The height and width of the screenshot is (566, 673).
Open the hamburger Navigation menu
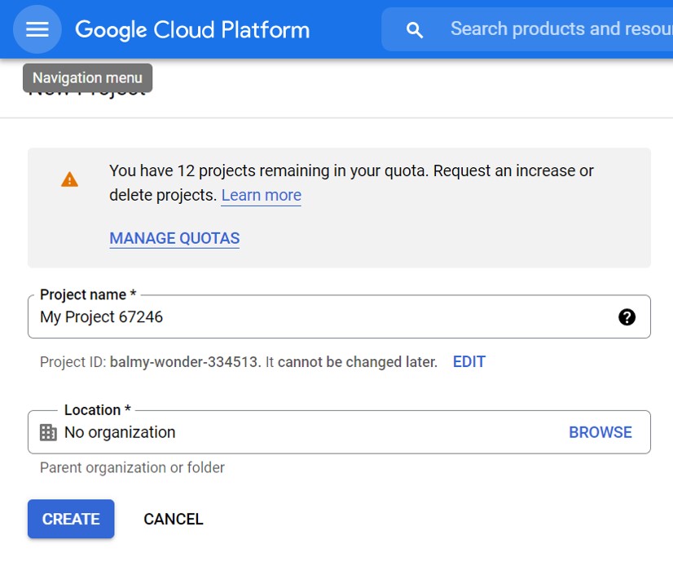[37, 29]
